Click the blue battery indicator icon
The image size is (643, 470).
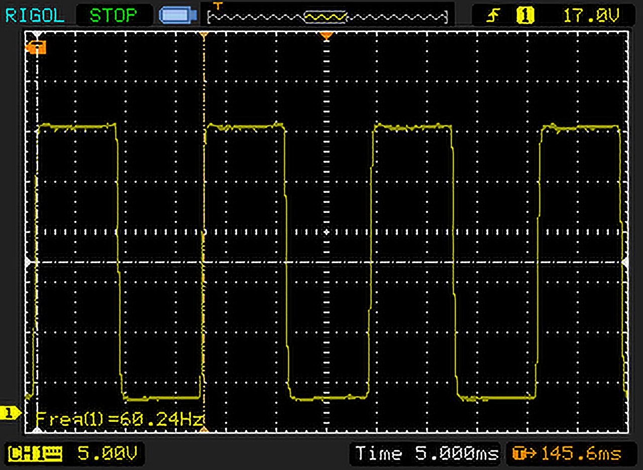pos(177,16)
